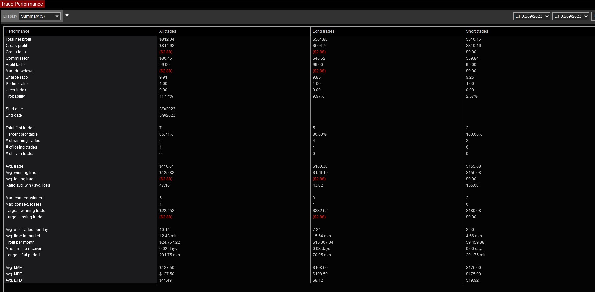Select the Avg. trade row label
The height and width of the screenshot is (292, 595).
pyautogui.click(x=14, y=166)
